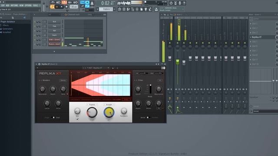
Task: Click the Feedback knob in Replika XT
Action: [x=124, y=111]
